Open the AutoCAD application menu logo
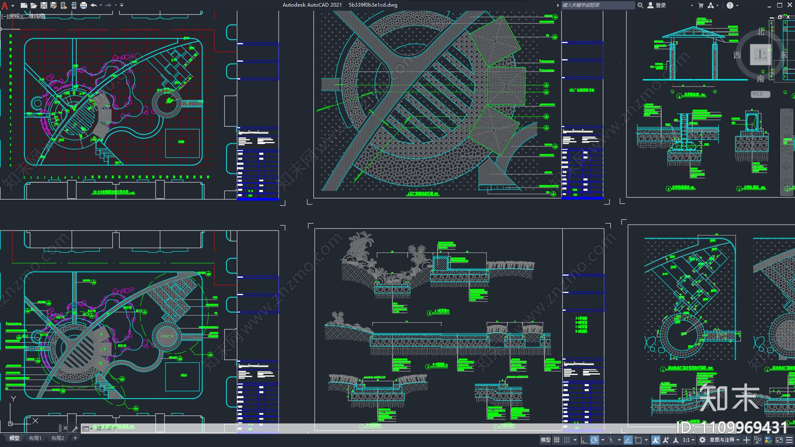795x447 pixels. (x=4, y=5)
